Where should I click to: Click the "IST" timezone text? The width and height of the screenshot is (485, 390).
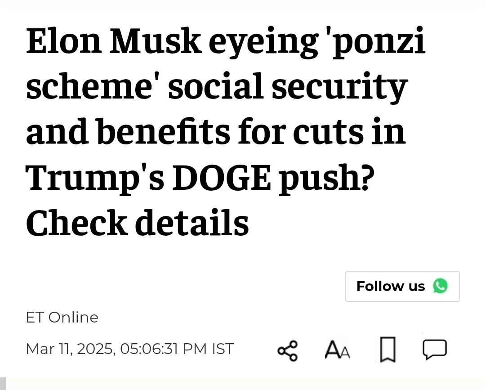tap(222, 349)
